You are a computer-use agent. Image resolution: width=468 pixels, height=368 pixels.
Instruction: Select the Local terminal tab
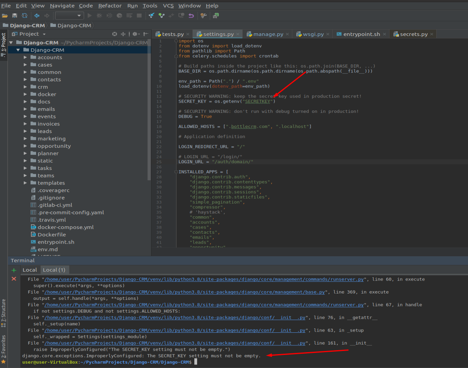pos(30,270)
